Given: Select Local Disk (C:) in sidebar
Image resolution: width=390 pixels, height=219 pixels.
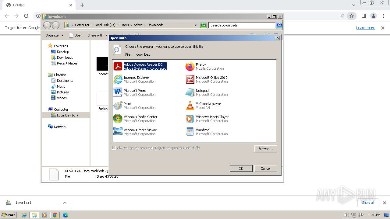Looking at the screenshot, I should (x=67, y=115).
